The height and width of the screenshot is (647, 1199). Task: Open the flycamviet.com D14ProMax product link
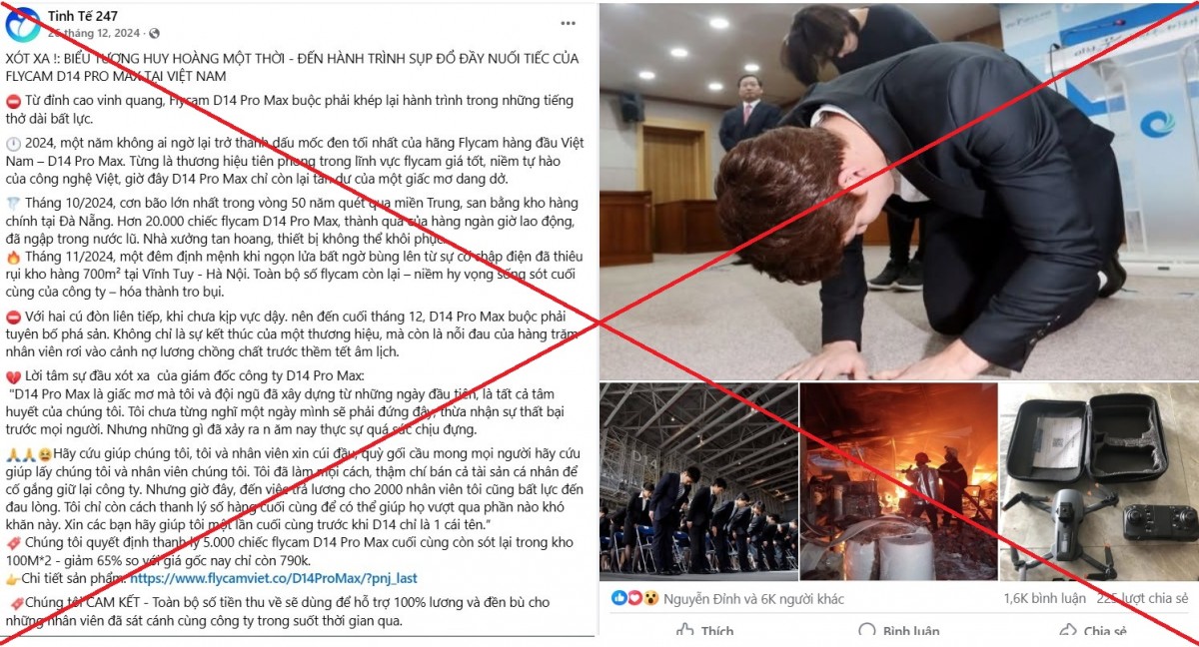[273, 577]
